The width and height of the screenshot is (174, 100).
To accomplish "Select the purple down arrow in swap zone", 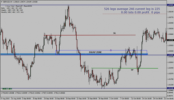I will (x=111, y=50).
